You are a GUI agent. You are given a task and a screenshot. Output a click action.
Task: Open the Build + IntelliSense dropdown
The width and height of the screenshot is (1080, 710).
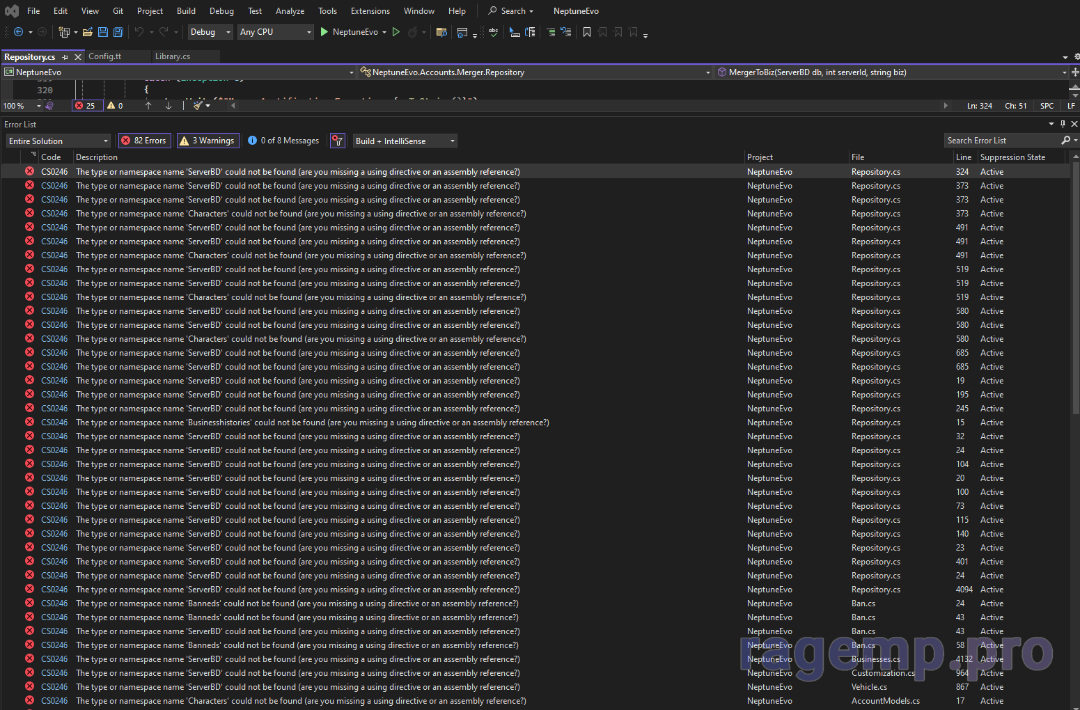click(405, 141)
